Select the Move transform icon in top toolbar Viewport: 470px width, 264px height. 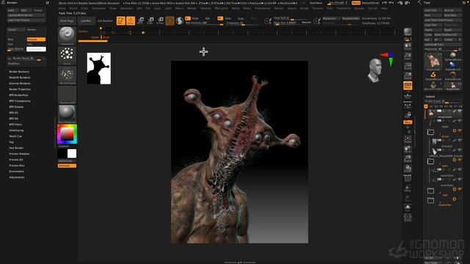point(140,21)
